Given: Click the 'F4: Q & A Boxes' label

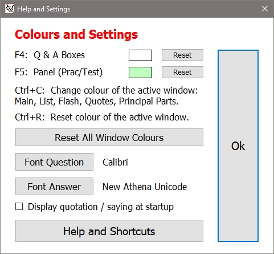Looking at the screenshot, I should point(50,55).
